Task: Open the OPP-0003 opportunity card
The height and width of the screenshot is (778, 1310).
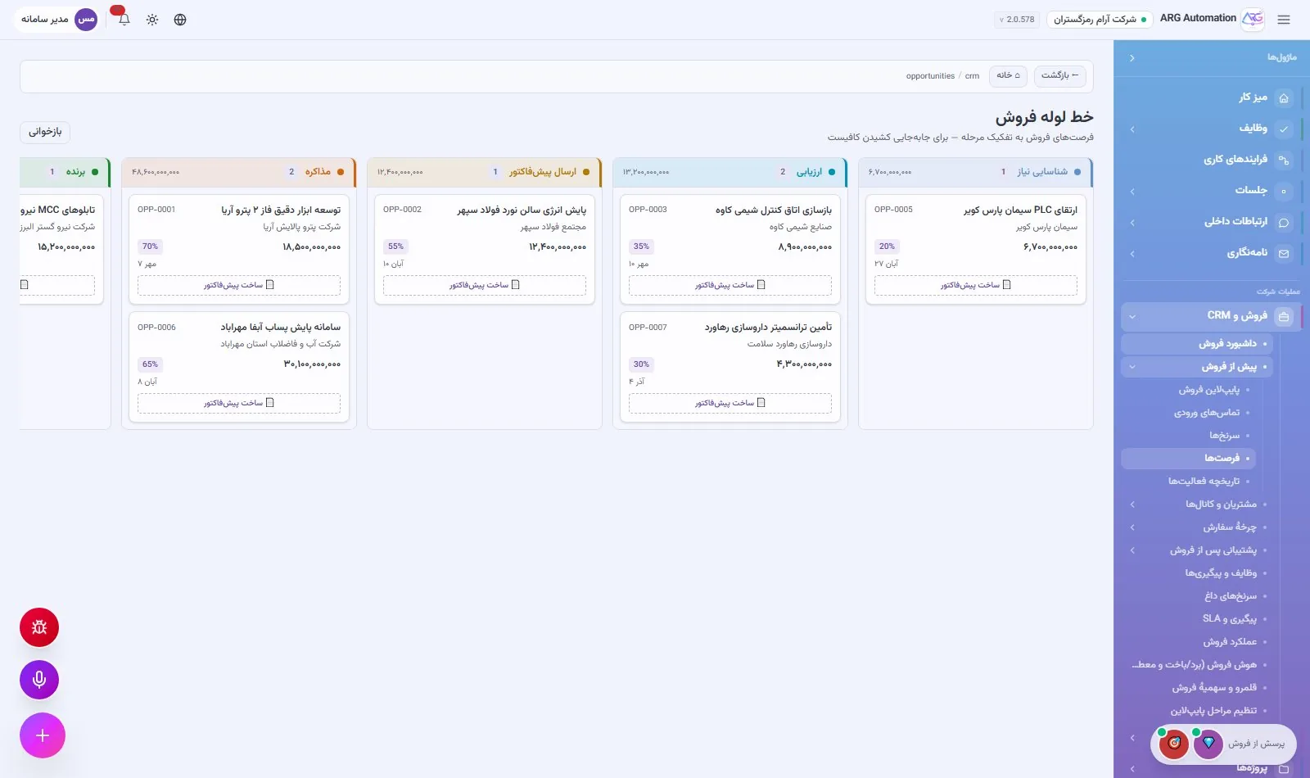Action: point(730,249)
